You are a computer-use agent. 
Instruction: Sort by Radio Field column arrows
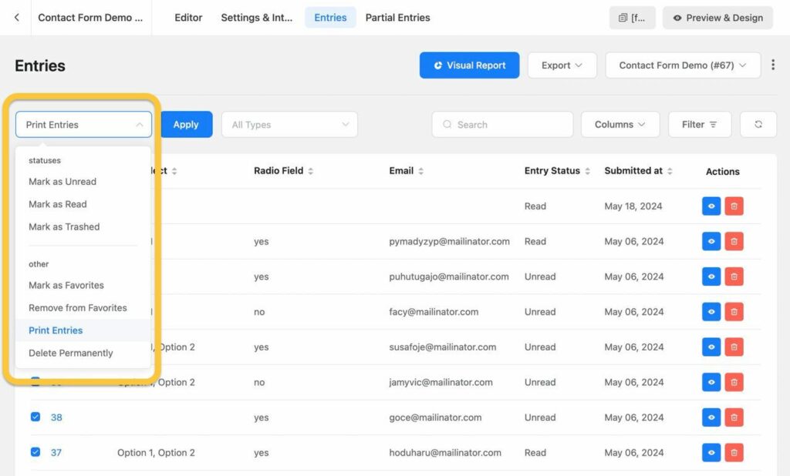310,171
